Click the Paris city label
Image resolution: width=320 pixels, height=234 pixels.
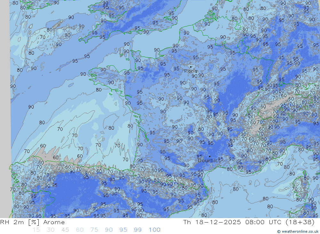click(x=191, y=71)
